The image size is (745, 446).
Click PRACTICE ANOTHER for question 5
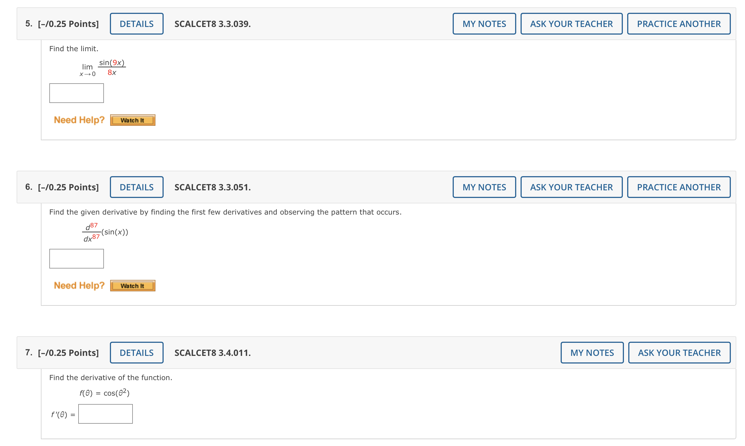click(x=678, y=24)
